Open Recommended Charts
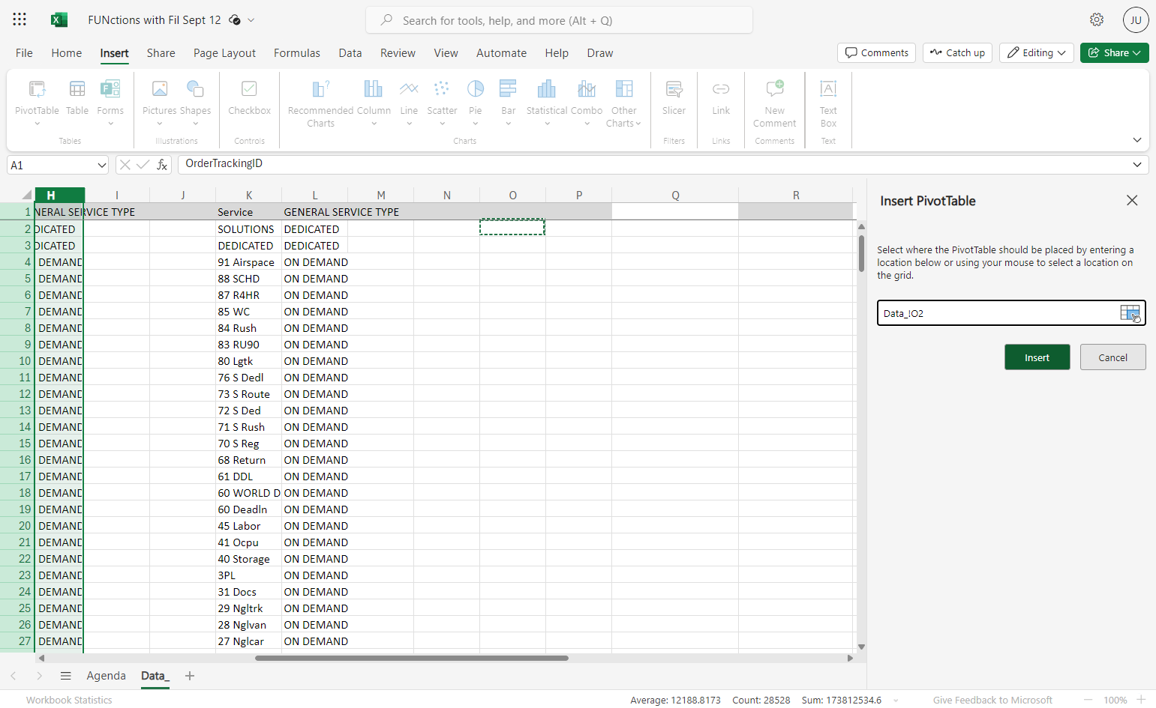The image size is (1156, 708). pyautogui.click(x=320, y=103)
